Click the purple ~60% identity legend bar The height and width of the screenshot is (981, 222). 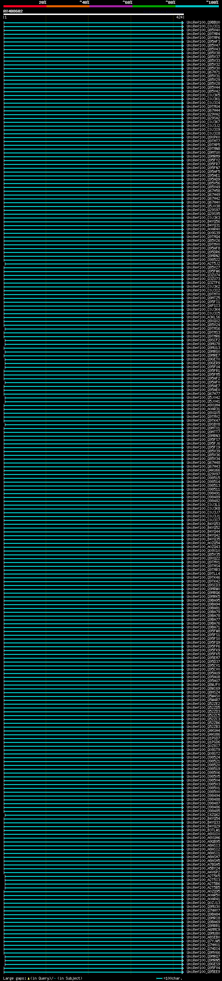[x=111, y=7]
